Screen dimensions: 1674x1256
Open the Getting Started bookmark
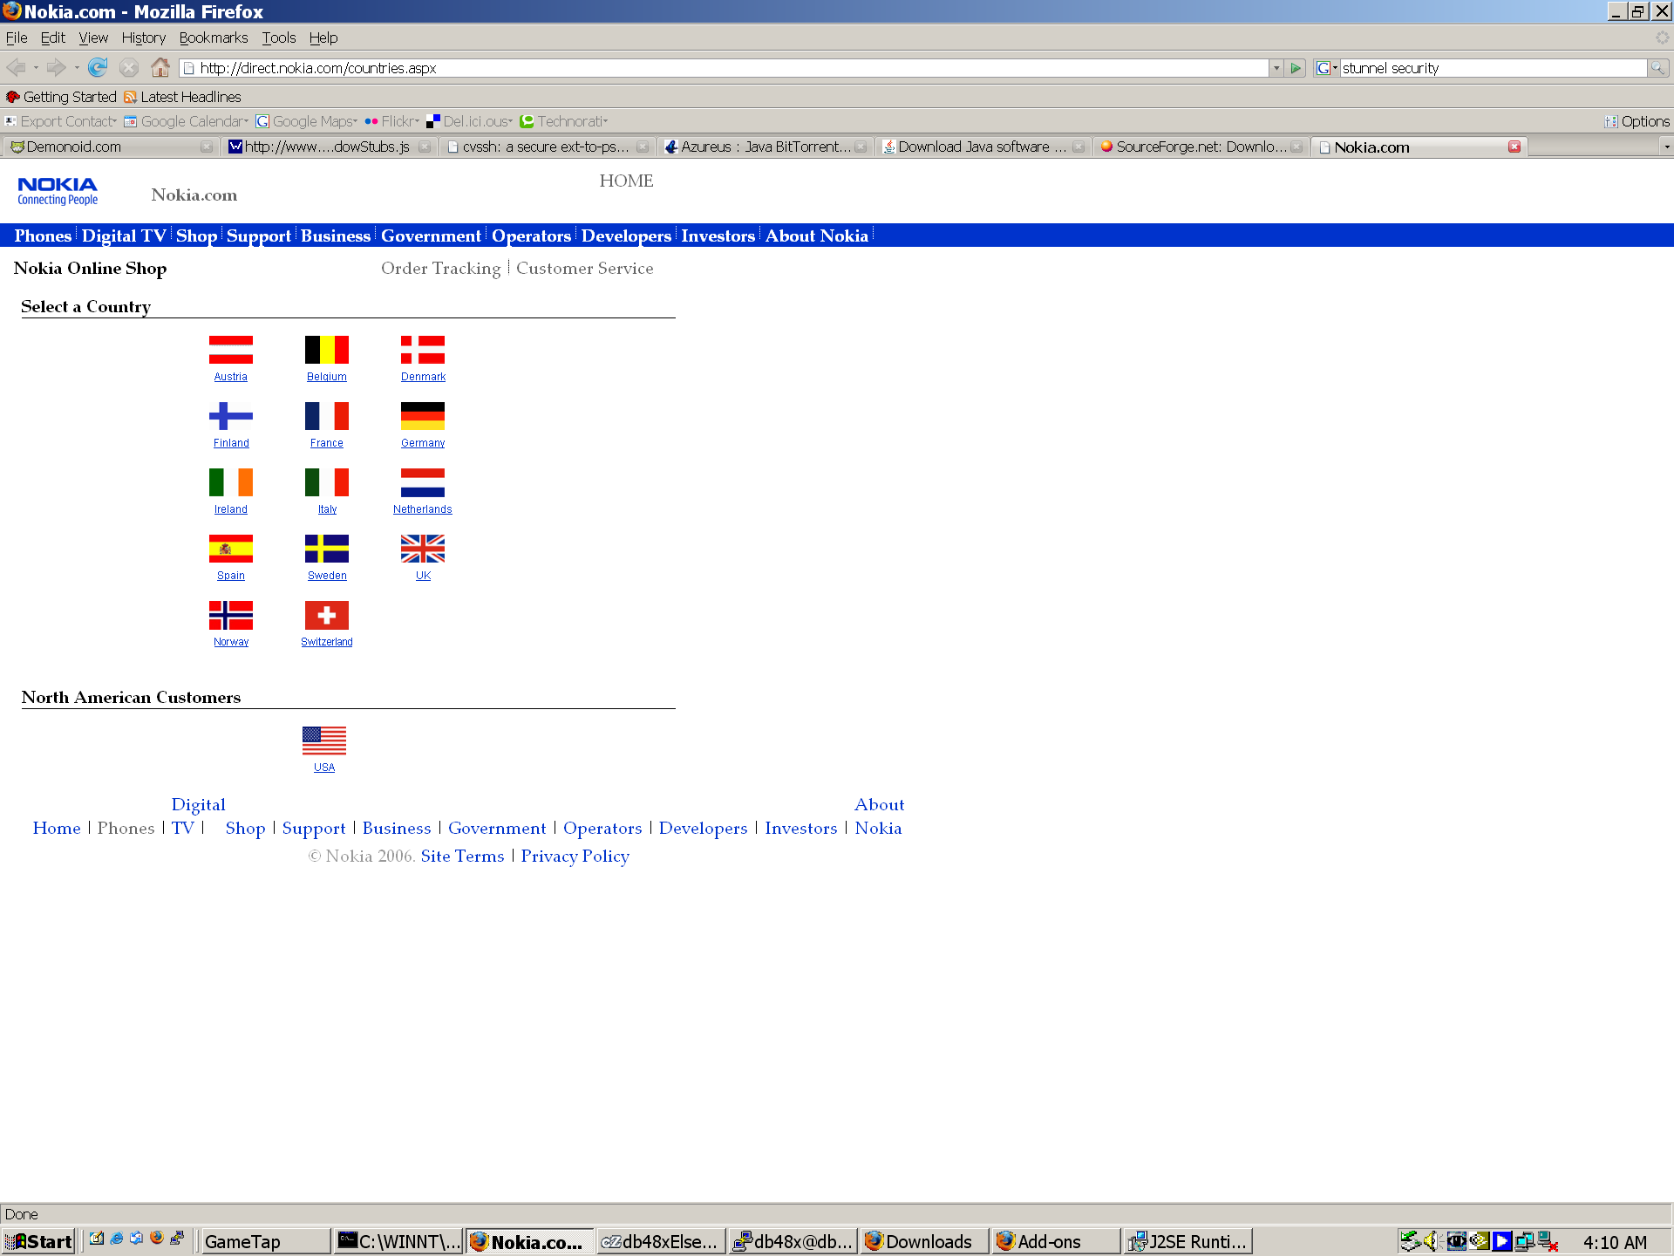click(61, 97)
